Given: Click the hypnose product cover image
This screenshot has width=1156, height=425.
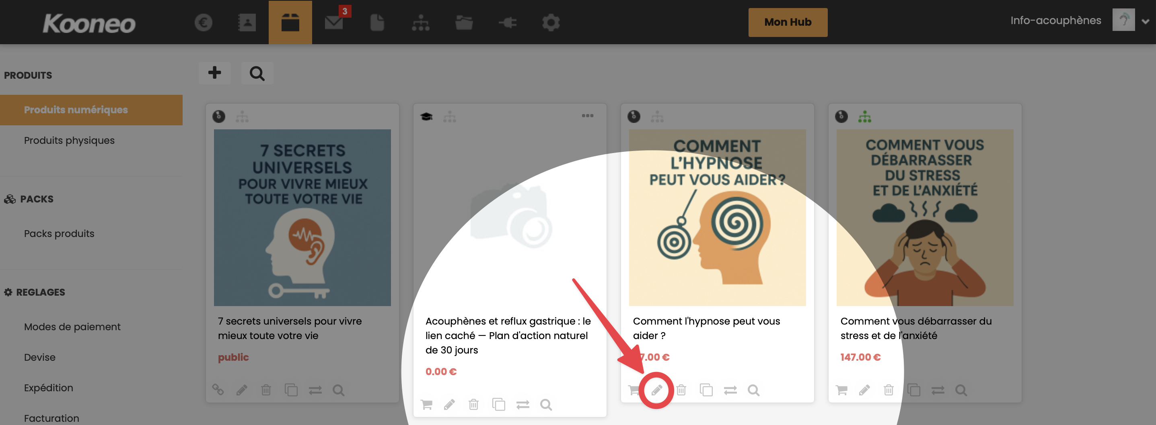Looking at the screenshot, I should (717, 218).
